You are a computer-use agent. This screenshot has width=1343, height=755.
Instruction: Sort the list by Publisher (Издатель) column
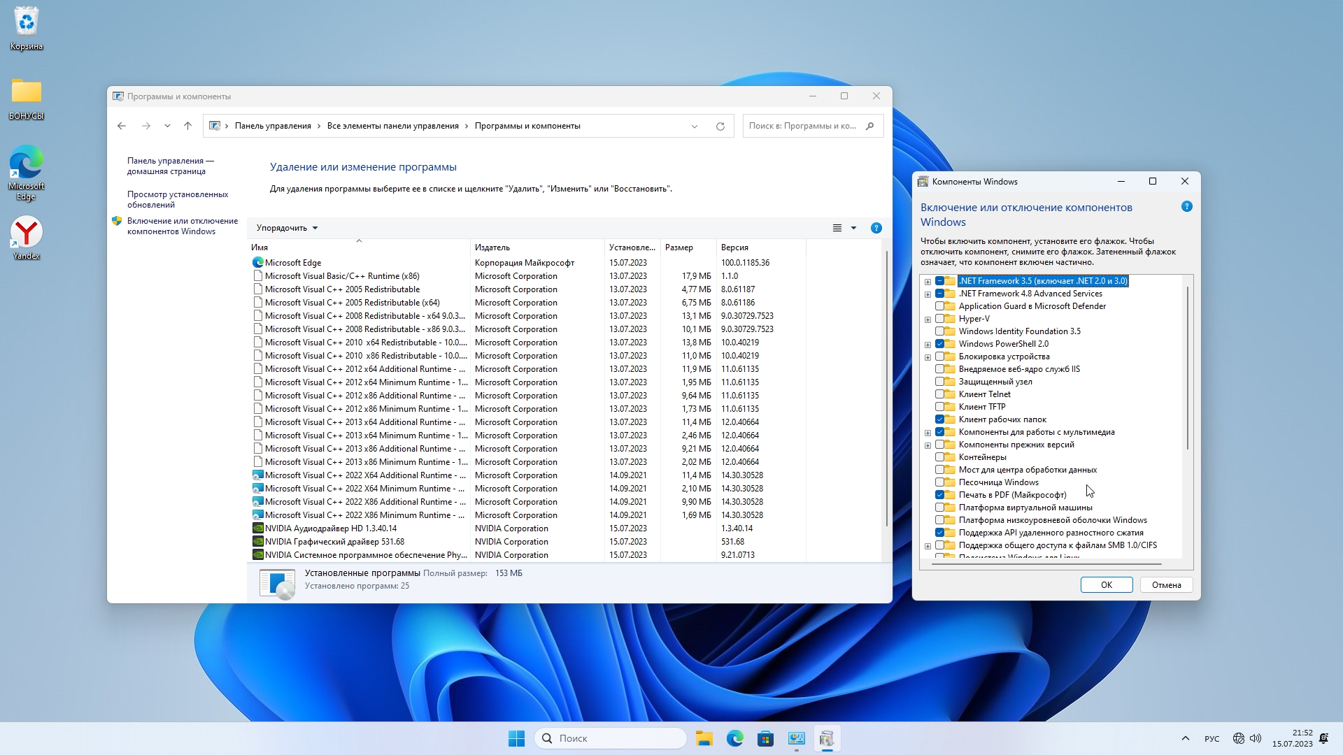pos(492,247)
